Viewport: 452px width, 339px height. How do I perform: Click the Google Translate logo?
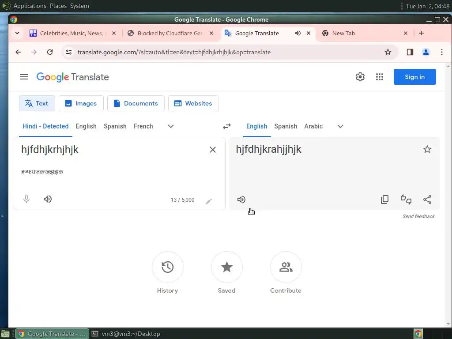click(73, 77)
